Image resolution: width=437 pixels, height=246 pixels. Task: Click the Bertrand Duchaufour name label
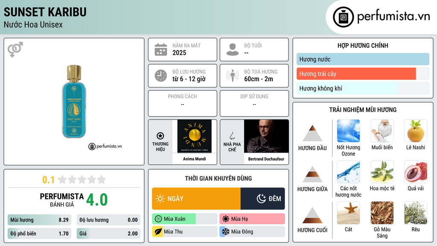[266, 159]
